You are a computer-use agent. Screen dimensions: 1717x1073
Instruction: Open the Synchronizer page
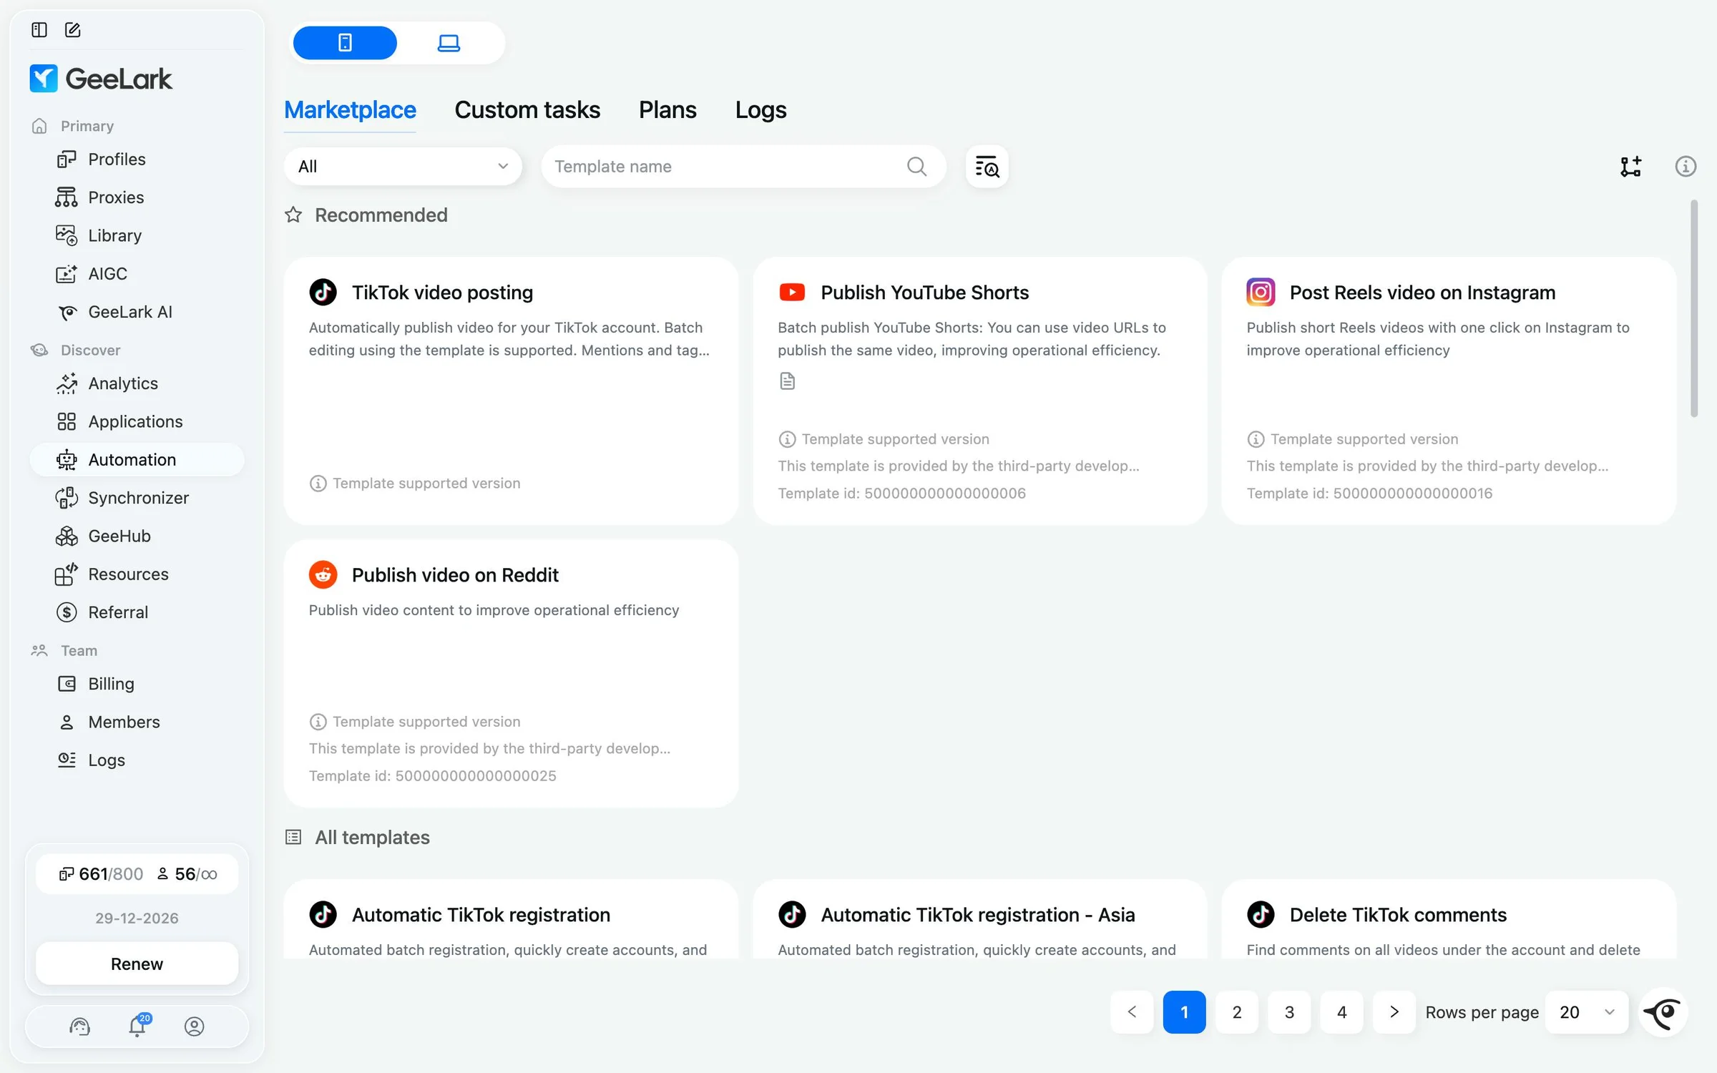coord(138,498)
